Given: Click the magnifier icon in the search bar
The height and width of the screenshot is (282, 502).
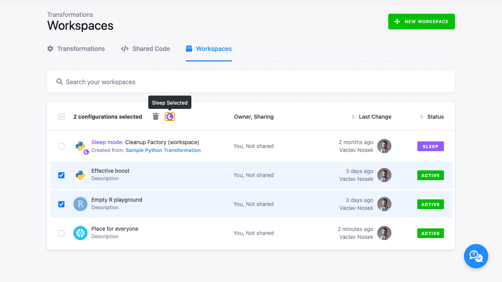Looking at the screenshot, I should click(59, 81).
